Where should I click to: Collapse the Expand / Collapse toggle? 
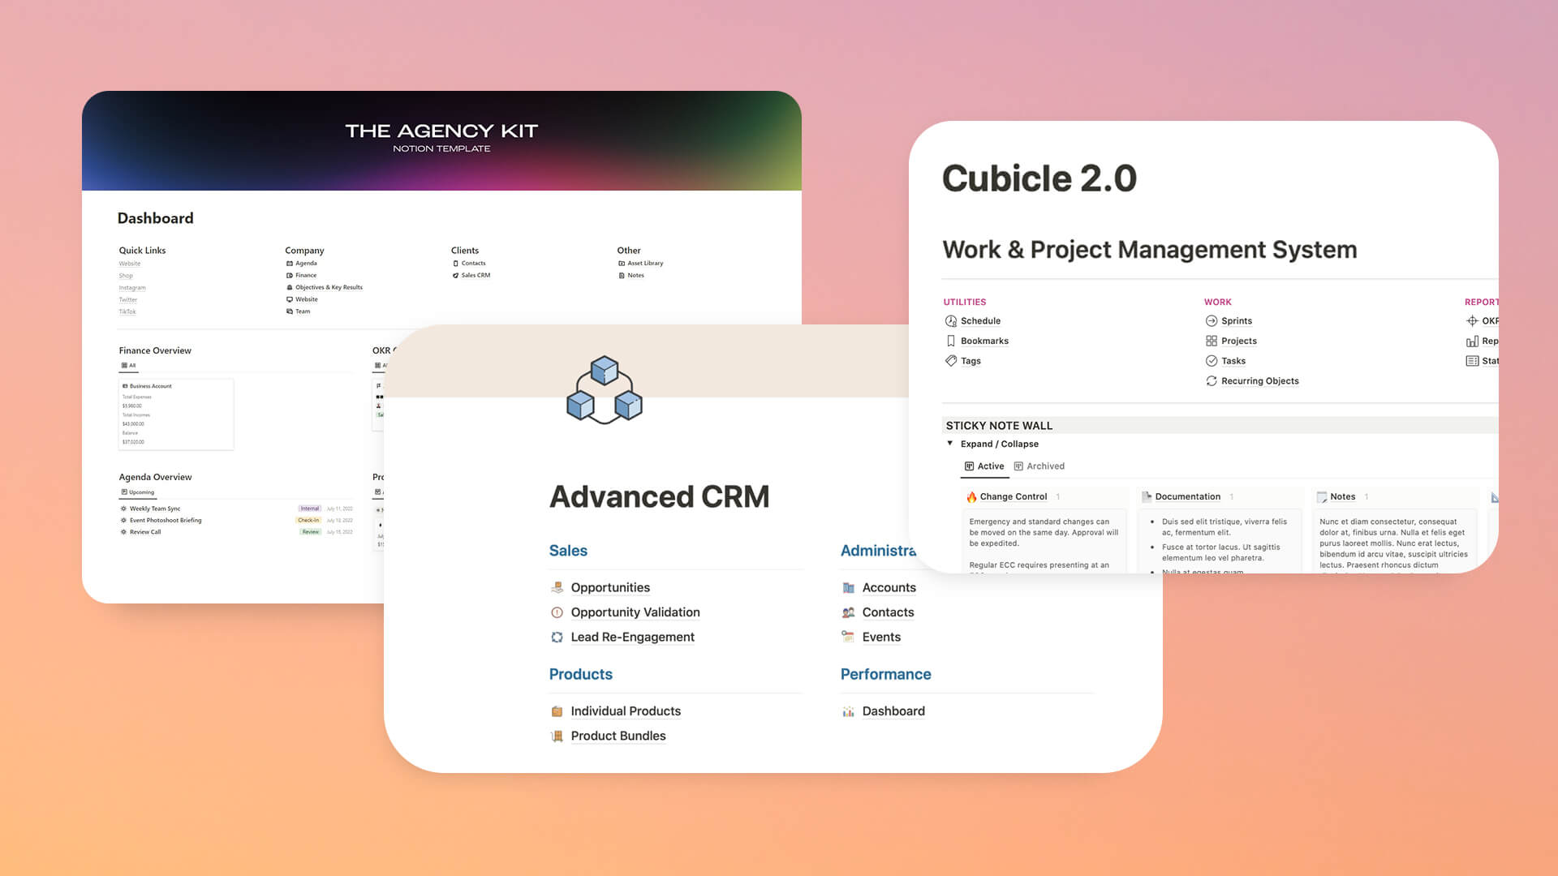pos(949,444)
